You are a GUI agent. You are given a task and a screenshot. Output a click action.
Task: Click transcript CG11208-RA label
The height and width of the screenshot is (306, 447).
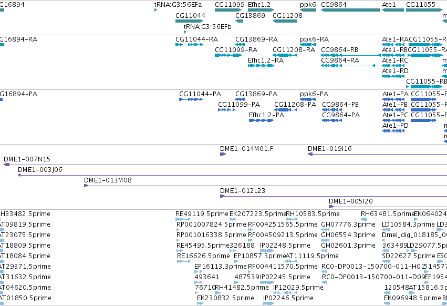pos(294,49)
